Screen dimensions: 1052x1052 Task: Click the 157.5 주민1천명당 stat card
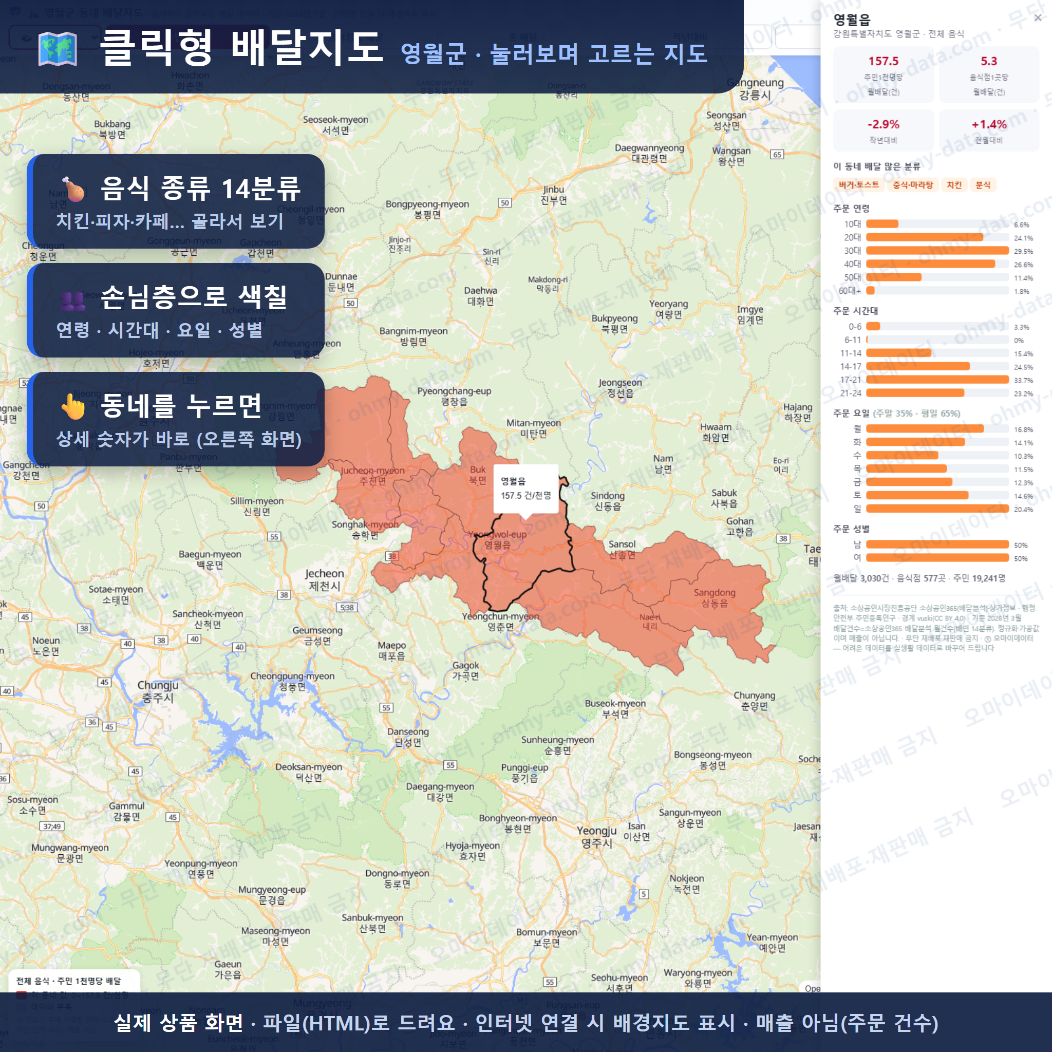point(883,75)
